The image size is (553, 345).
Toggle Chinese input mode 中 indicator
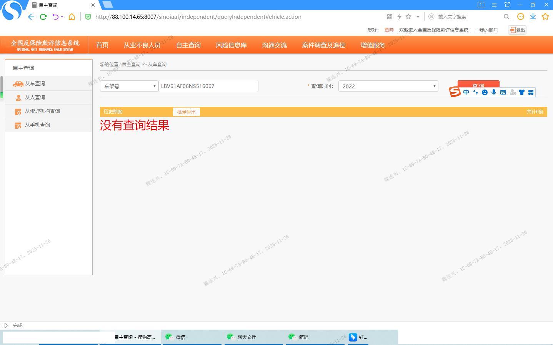(466, 92)
